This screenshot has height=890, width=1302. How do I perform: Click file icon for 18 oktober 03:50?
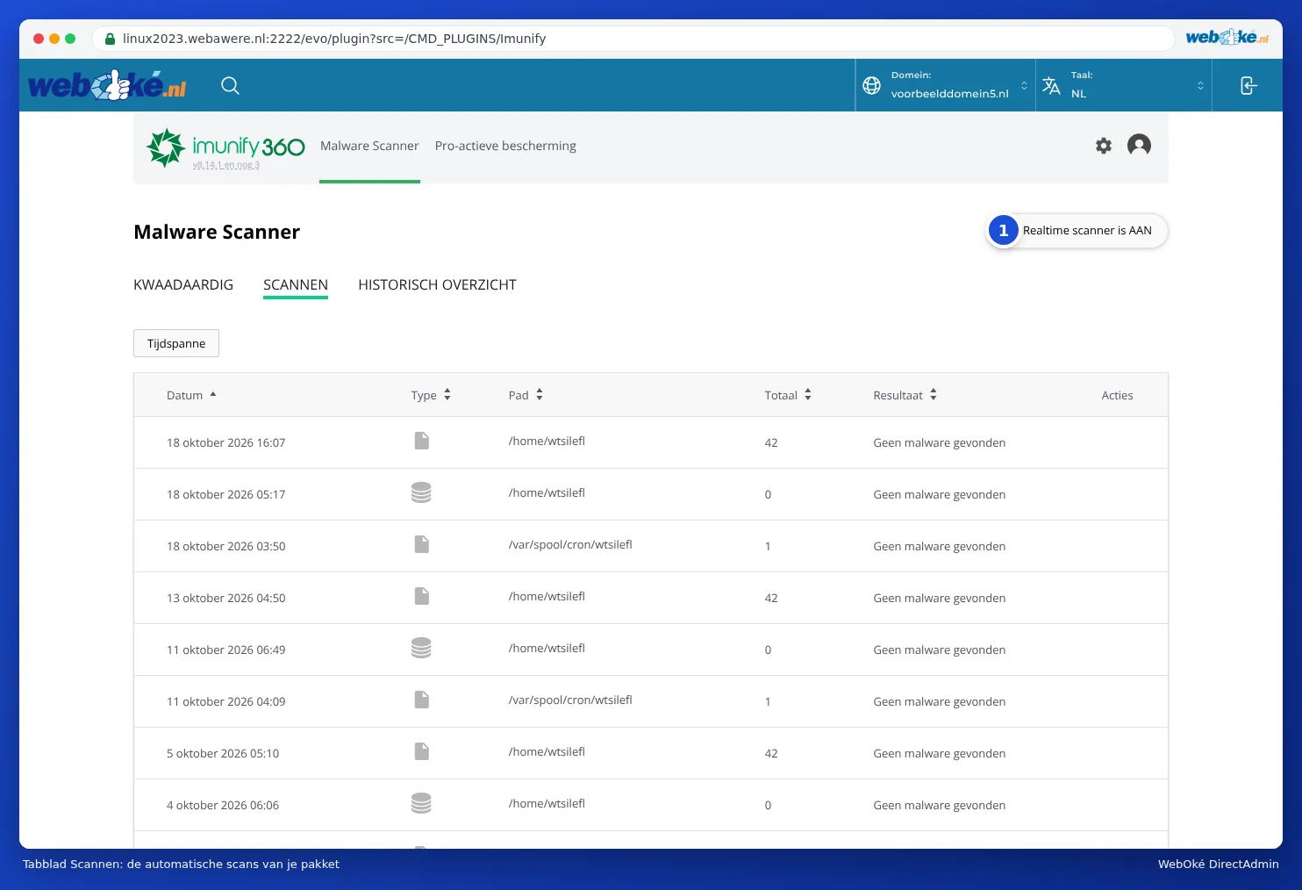tap(422, 544)
